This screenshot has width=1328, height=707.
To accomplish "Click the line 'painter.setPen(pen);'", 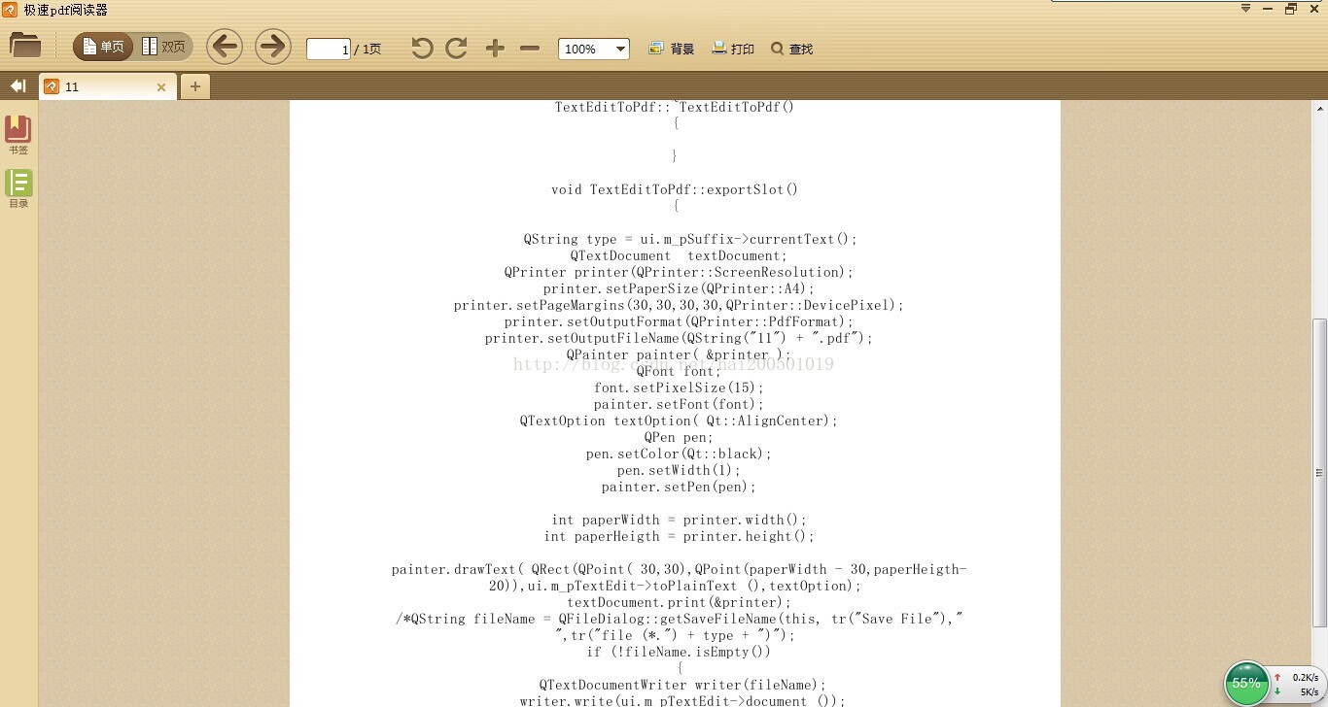I will 679,487.
